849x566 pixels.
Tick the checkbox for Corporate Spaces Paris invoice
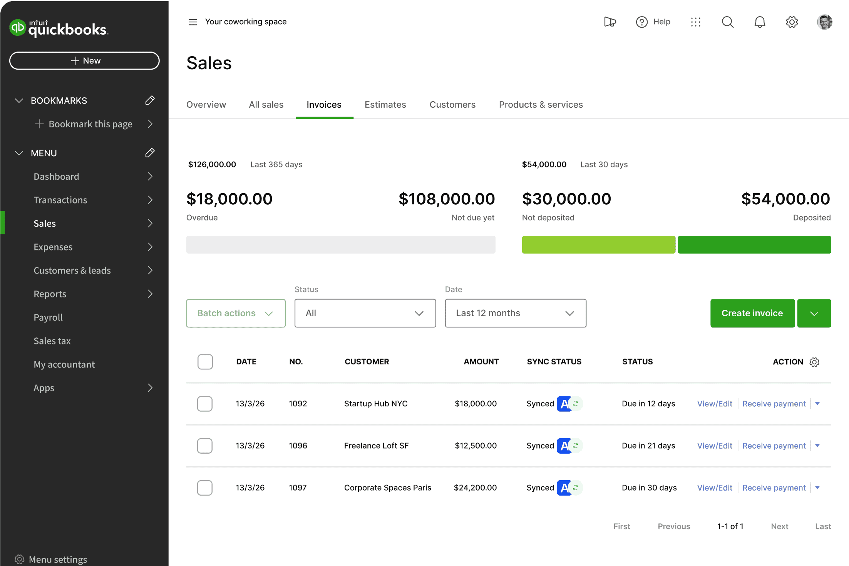[205, 488]
